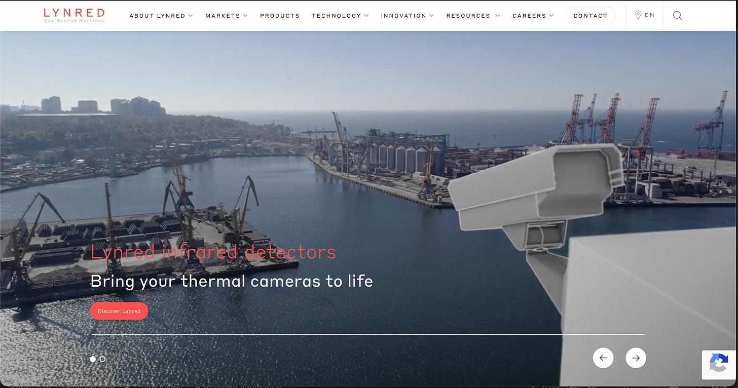Expand the Technology dropdown
The width and height of the screenshot is (738, 388).
point(340,16)
